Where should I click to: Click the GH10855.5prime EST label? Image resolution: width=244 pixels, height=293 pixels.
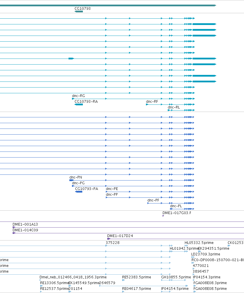(176, 277)
